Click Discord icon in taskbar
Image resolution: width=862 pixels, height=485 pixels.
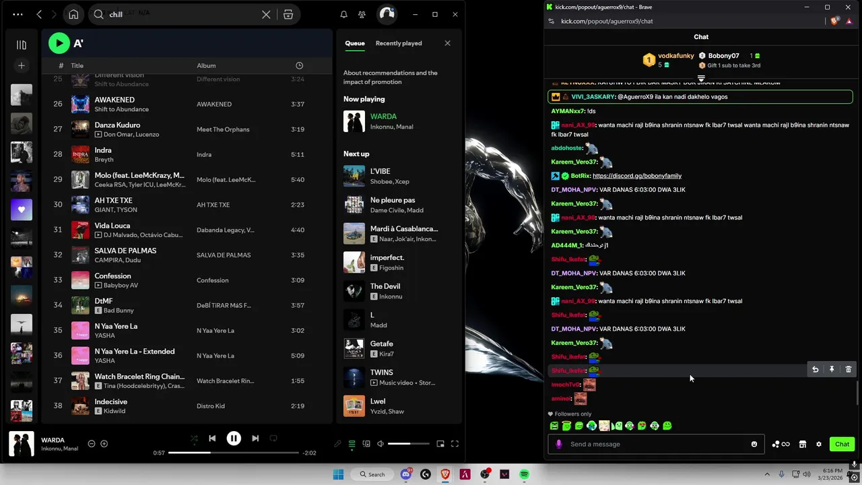(406, 474)
